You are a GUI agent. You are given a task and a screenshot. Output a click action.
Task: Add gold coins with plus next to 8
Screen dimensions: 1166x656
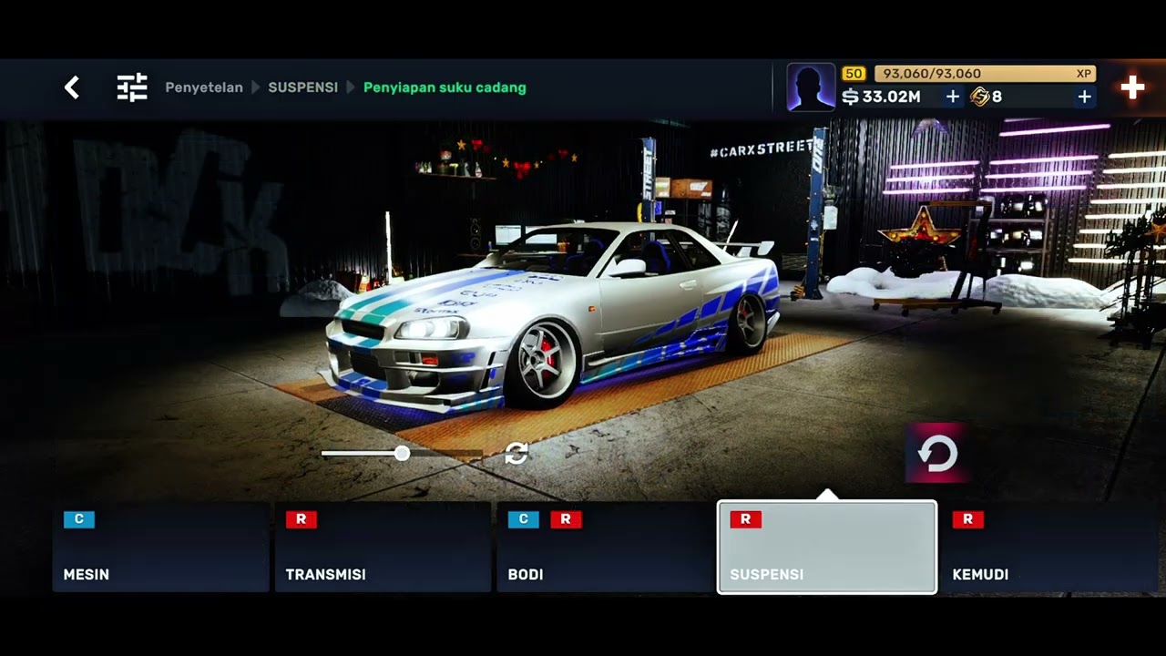click(1084, 97)
